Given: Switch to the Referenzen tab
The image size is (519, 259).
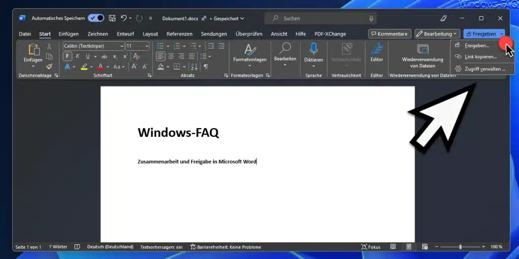Looking at the screenshot, I should [x=179, y=34].
